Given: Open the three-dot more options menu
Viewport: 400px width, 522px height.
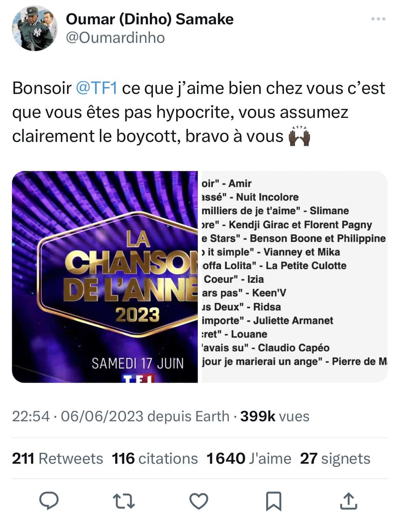Looking at the screenshot, I should point(378,19).
